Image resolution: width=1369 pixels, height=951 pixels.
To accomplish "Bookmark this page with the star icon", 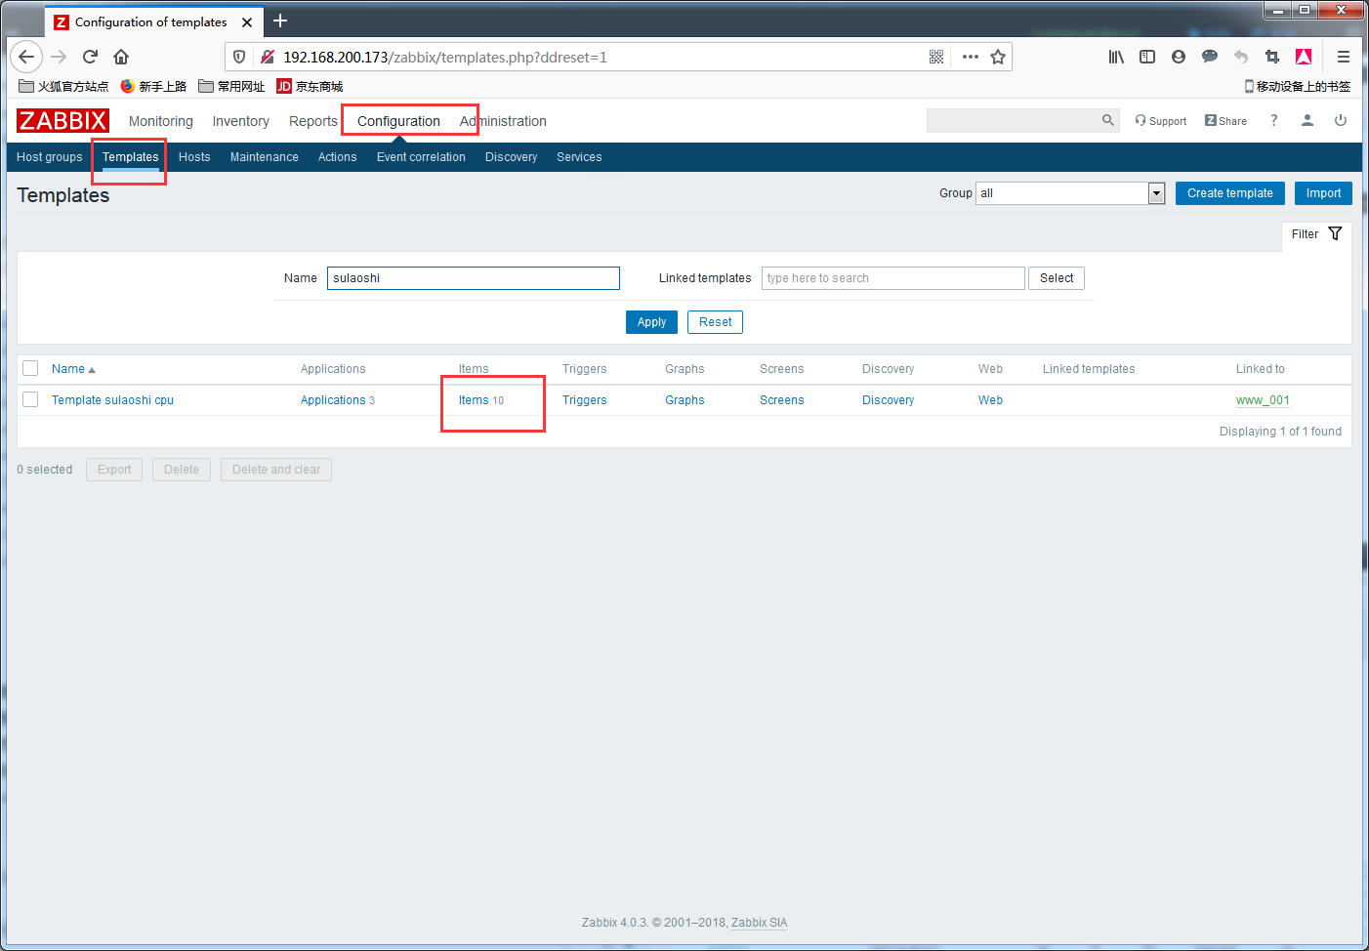I will point(998,57).
